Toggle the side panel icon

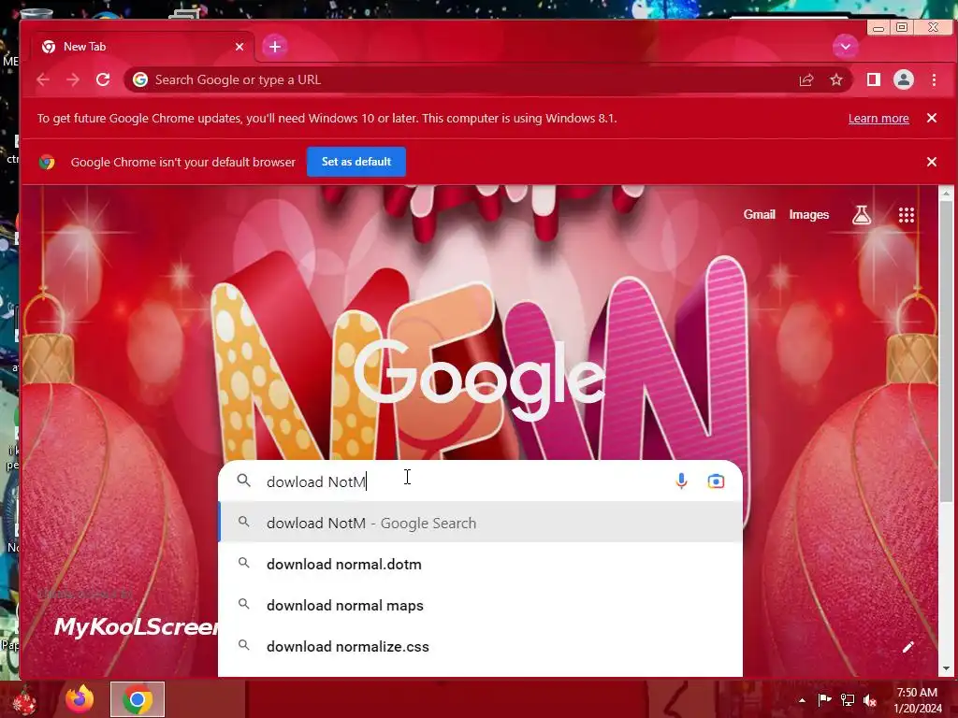(x=874, y=79)
